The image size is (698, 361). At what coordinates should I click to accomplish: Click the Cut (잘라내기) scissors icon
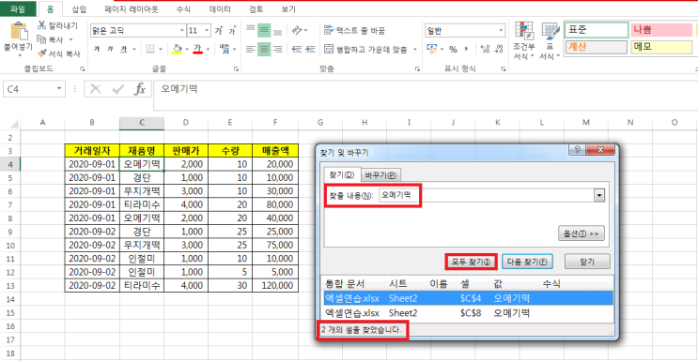42,25
